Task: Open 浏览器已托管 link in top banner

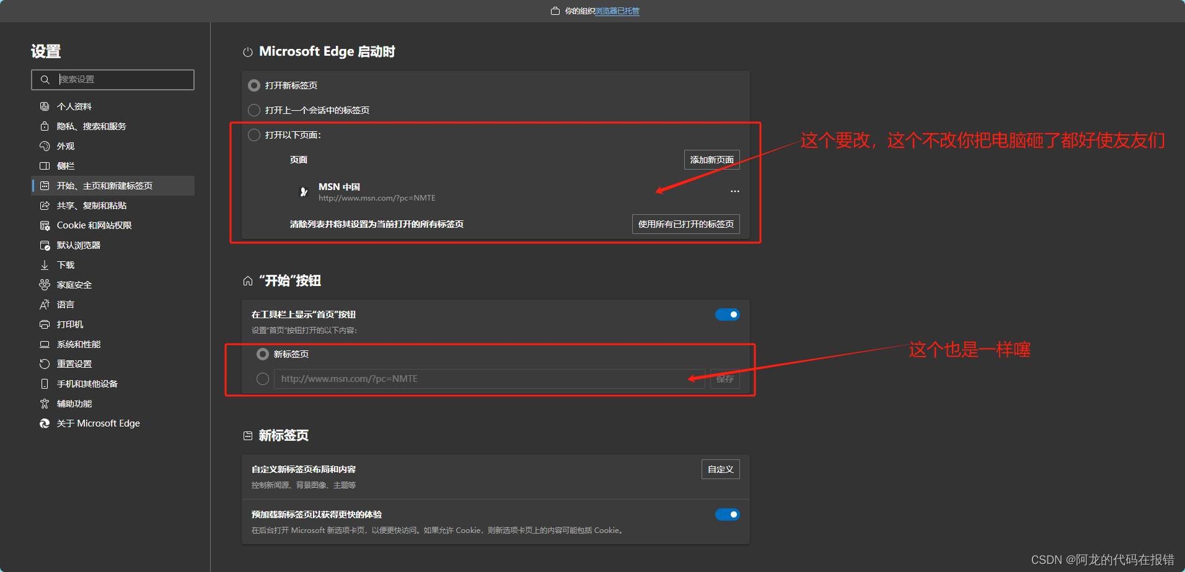Action: pyautogui.click(x=617, y=11)
